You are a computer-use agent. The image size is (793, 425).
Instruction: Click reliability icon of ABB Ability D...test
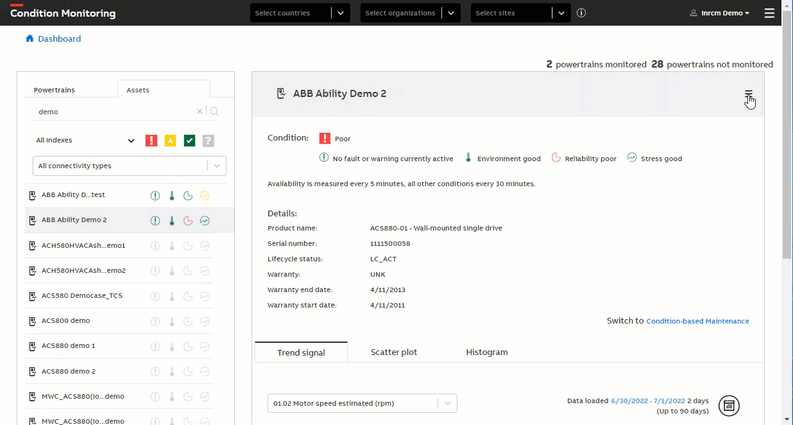click(x=188, y=196)
